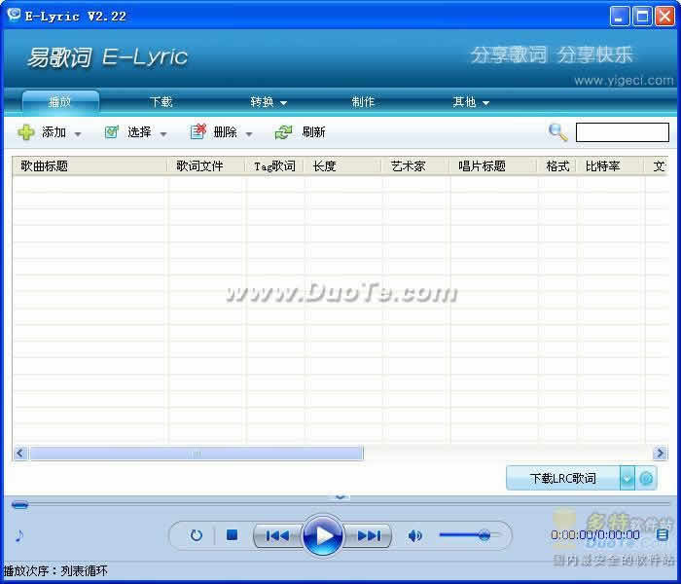Open the 删除 dropdown arrow
This screenshot has width=681, height=584.
click(249, 134)
